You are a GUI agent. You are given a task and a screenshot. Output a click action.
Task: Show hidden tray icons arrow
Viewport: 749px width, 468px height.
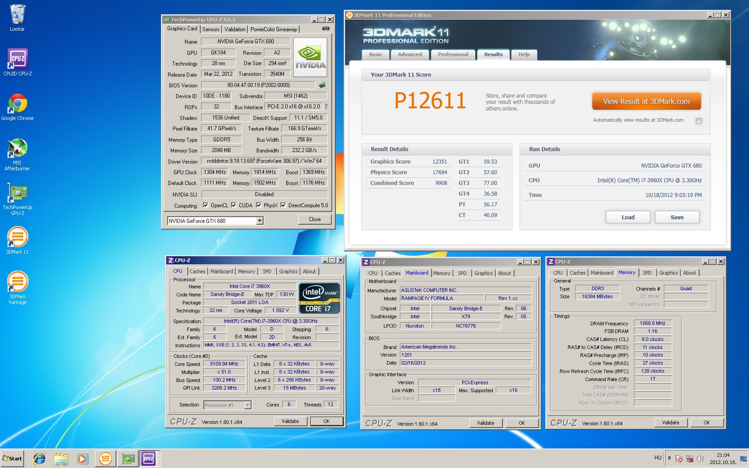(669, 458)
